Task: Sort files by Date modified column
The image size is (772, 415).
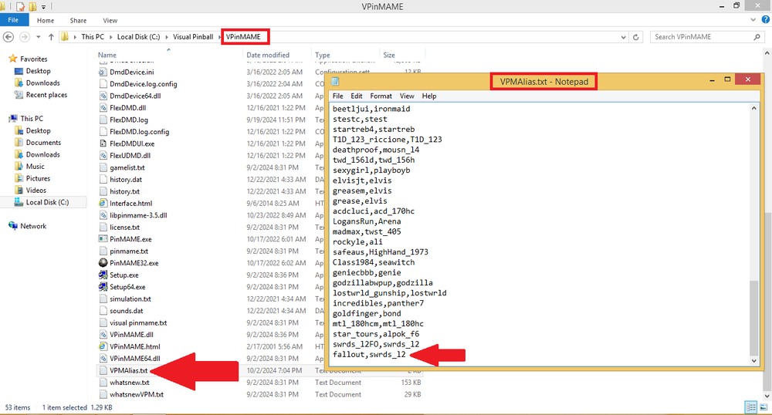Action: (268, 55)
